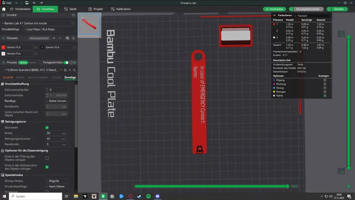Image resolution: width=355 pixels, height=200 pixels.
Task: Open Task View on the taskbar
Action: click(66, 196)
